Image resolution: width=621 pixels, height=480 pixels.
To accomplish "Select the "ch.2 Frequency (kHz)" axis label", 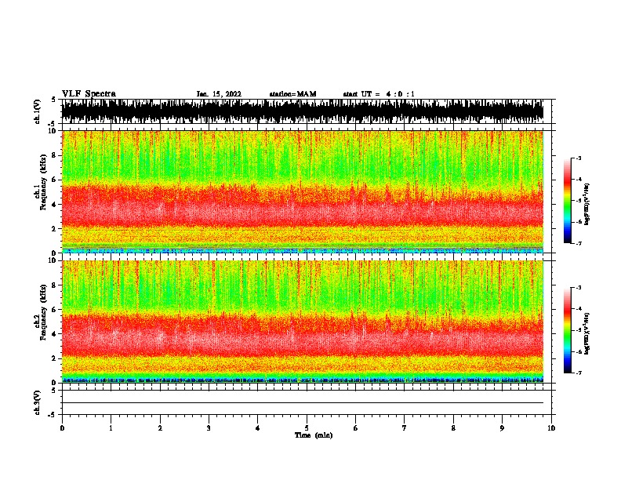I will pyautogui.click(x=41, y=312).
